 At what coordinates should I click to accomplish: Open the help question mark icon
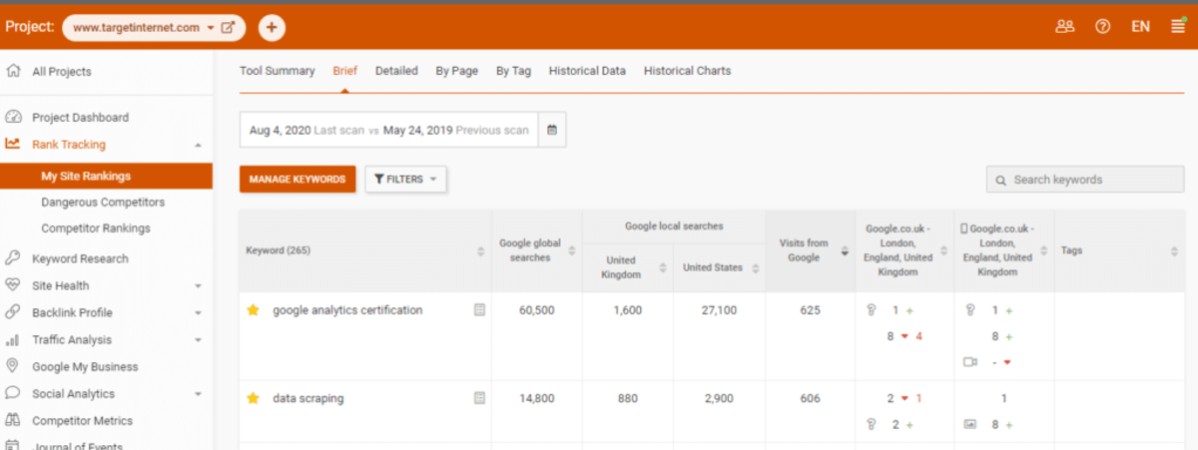click(x=1102, y=27)
